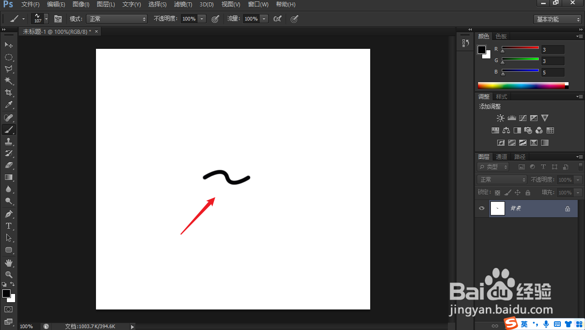The height and width of the screenshot is (330, 585).
Task: Click the color spectrum ramp
Action: point(523,85)
